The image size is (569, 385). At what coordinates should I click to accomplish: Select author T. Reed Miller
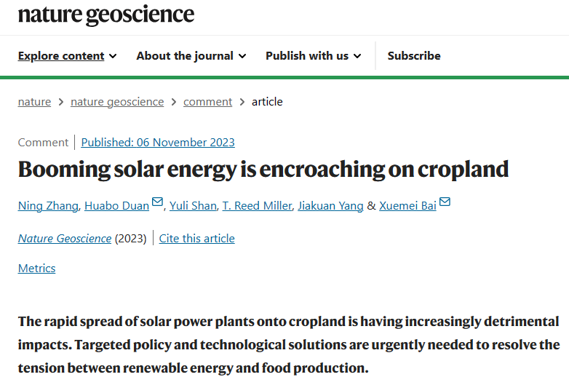[257, 206]
